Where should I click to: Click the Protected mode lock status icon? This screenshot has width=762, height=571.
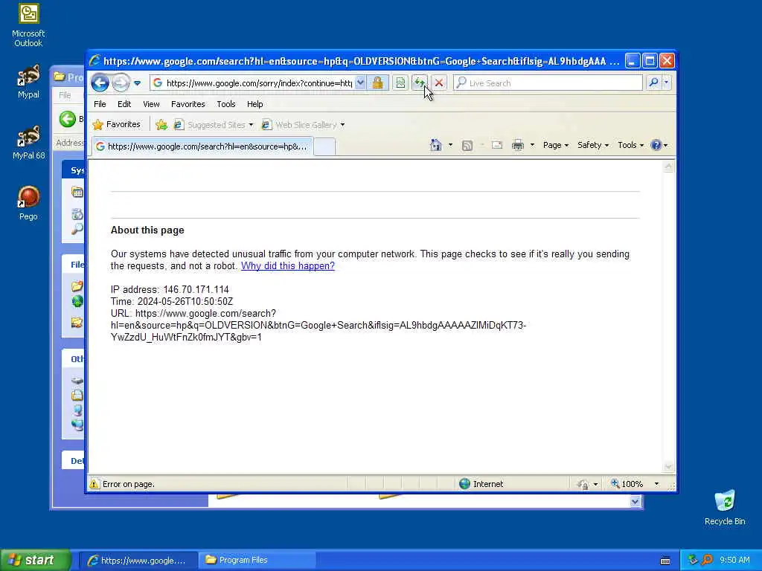[583, 484]
